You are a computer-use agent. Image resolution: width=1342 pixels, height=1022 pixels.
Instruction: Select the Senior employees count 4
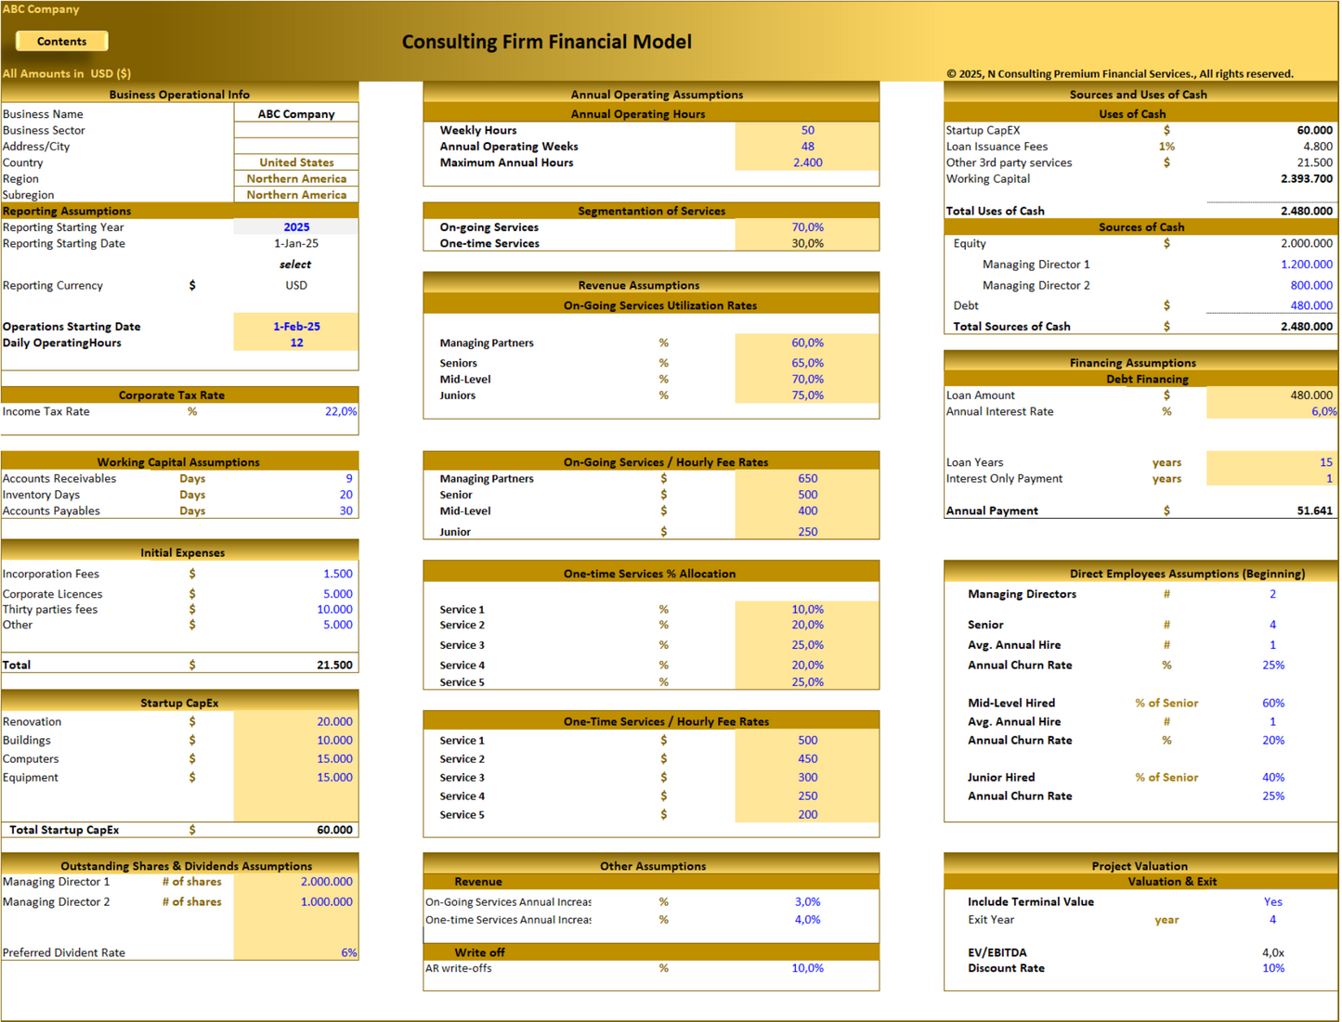(1272, 625)
